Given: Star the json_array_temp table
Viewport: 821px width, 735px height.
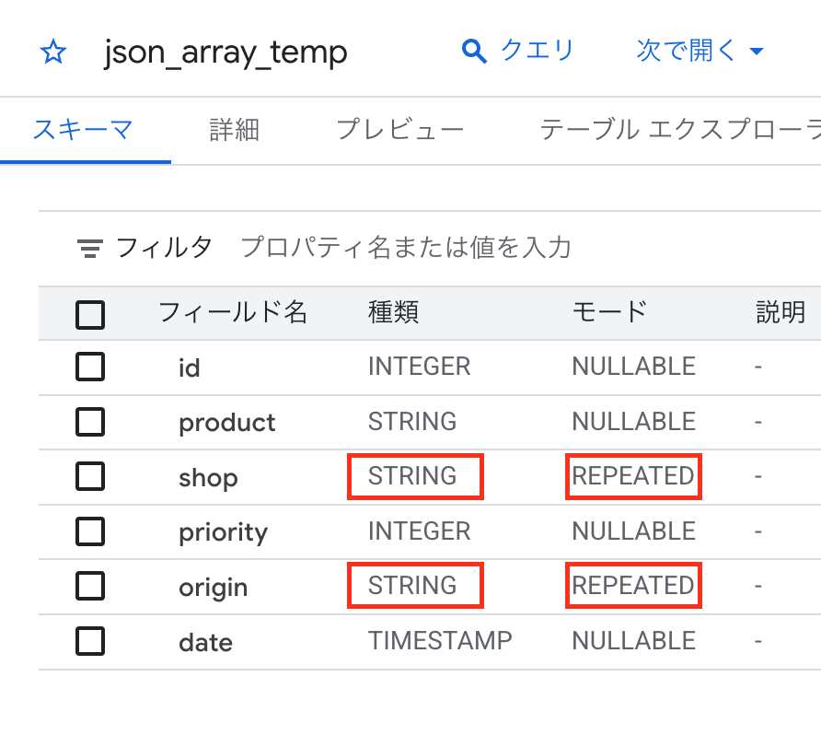Looking at the screenshot, I should point(52,52).
